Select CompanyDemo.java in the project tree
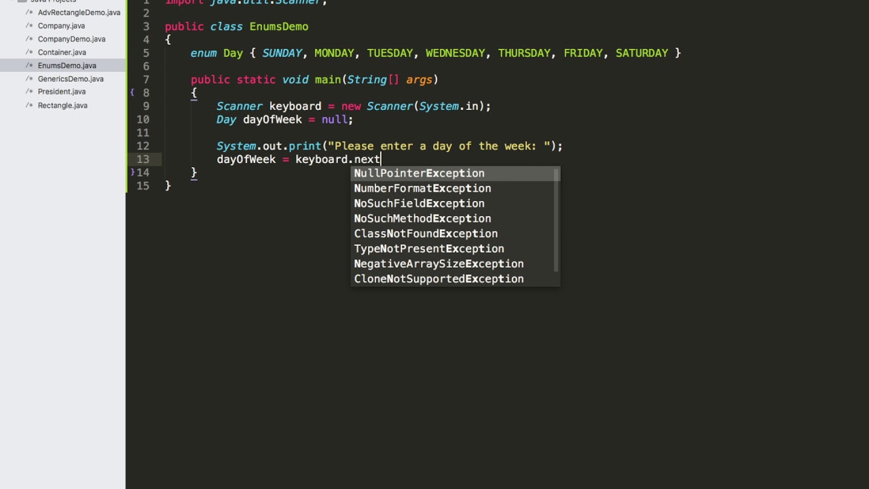 71,39
